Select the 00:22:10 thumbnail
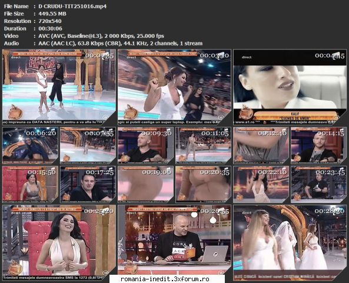The height and width of the screenshot is (283, 349). (261, 185)
